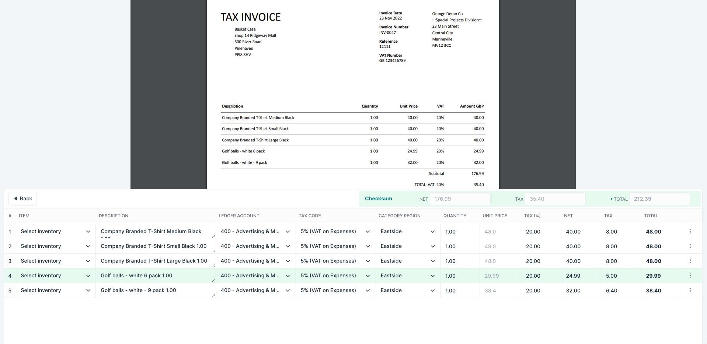Click the Checksum TOTAL field showing 212.39
The image size is (707, 344).
[x=659, y=199]
